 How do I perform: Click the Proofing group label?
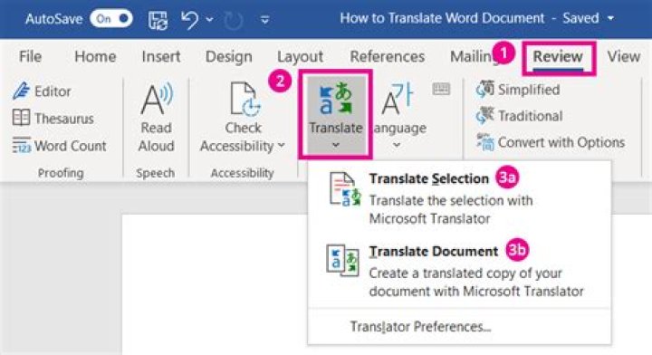coord(61,173)
